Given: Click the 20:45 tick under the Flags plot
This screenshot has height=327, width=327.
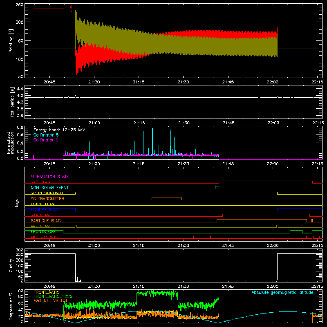Looking at the screenshot, I should click(49, 246).
